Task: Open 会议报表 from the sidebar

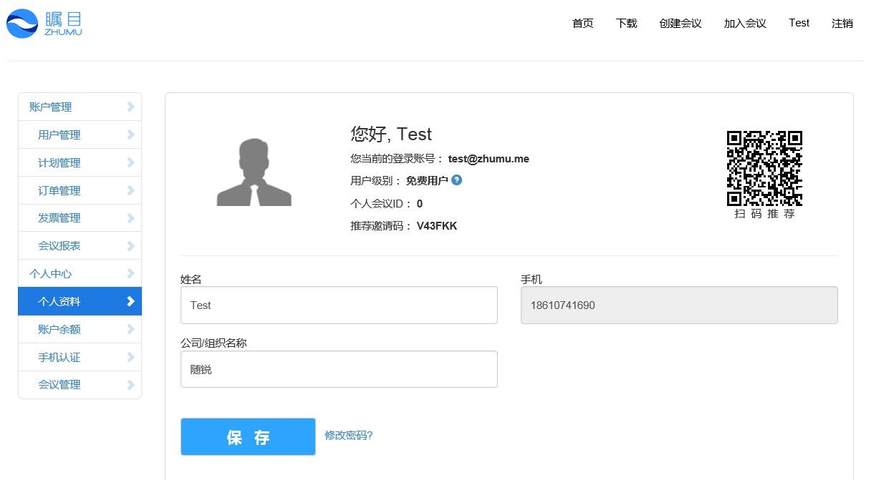Action: (x=80, y=245)
